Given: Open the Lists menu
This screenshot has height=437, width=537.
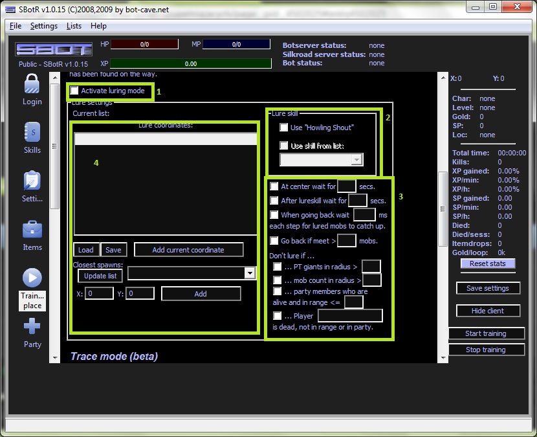Looking at the screenshot, I should coord(74,26).
